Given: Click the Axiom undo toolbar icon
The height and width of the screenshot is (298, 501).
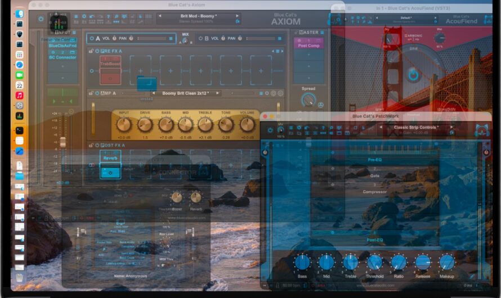Looking at the screenshot, I should click(x=92, y=16).
